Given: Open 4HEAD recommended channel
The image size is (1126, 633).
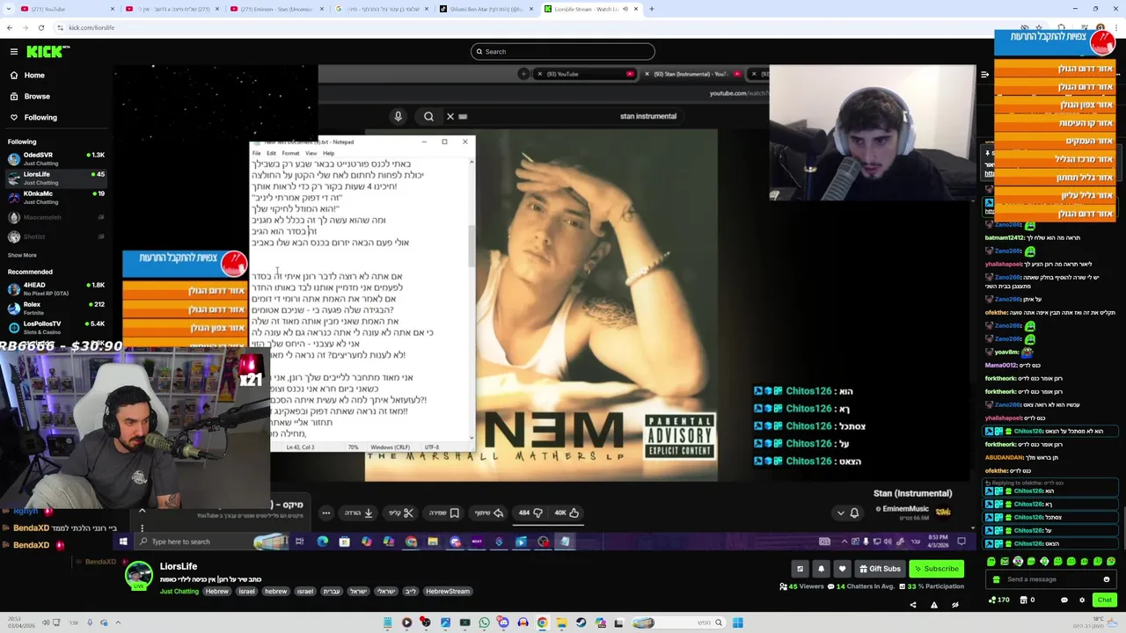Looking at the screenshot, I should [55, 288].
